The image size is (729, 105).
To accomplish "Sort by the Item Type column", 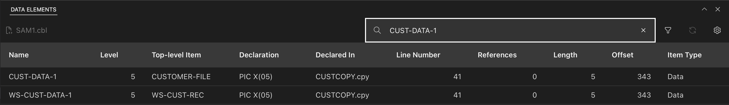I will (684, 55).
